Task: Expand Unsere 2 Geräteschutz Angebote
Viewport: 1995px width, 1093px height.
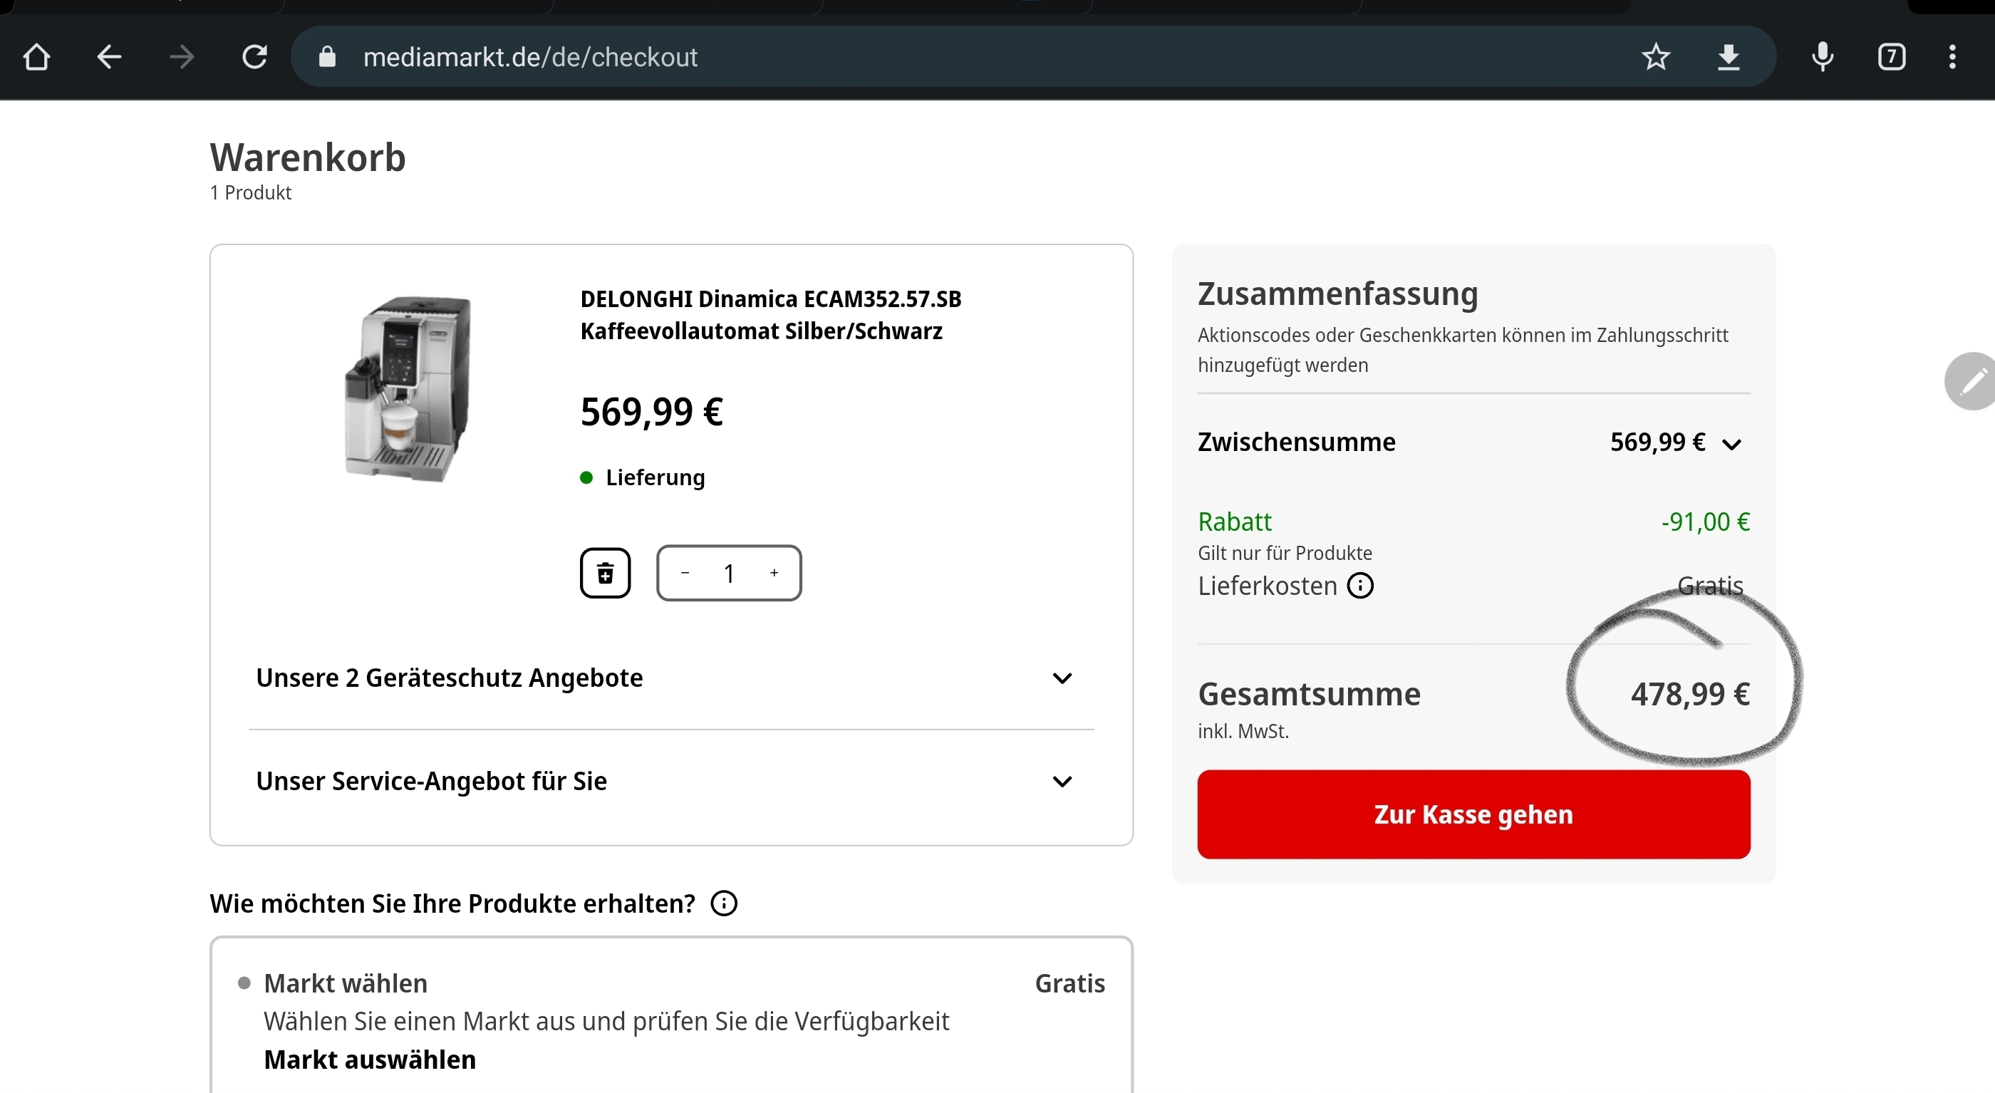Action: pos(1062,678)
